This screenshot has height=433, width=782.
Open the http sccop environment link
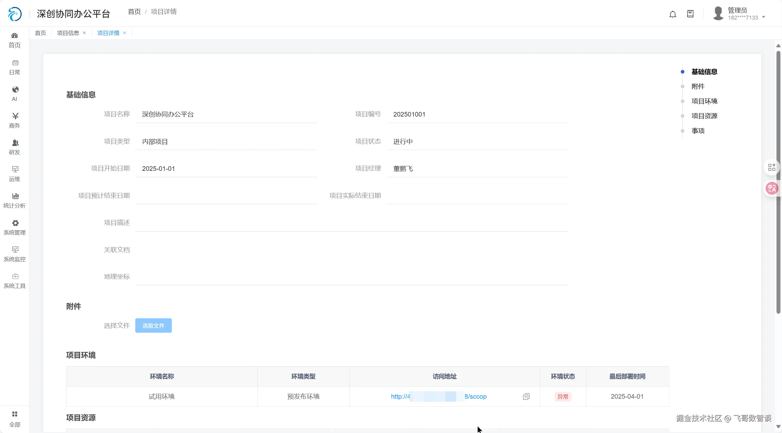coord(438,397)
